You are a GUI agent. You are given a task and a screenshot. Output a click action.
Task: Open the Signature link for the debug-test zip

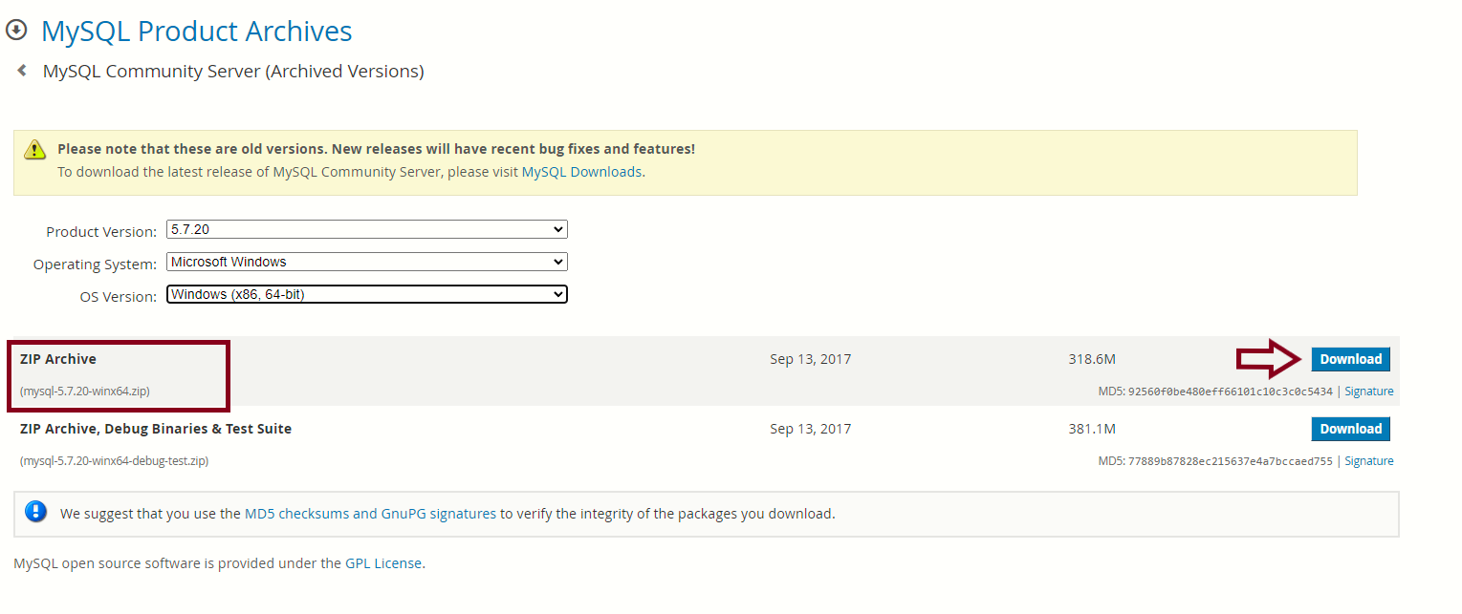[x=1368, y=461]
